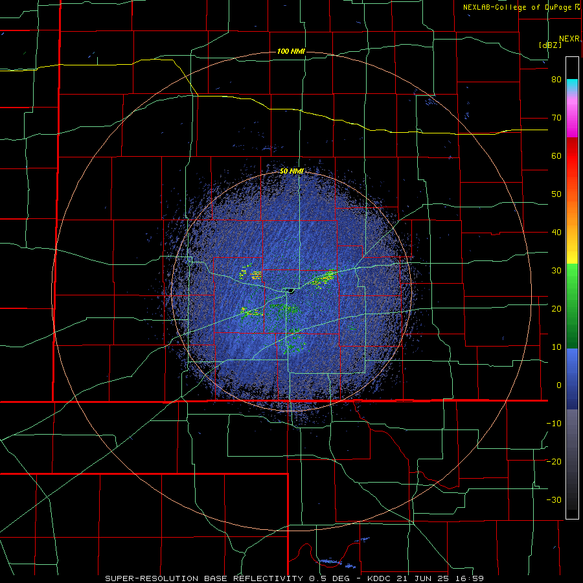The height and width of the screenshot is (583, 583).
Task: Click the -20 dBZ legend value
Action: (x=554, y=462)
